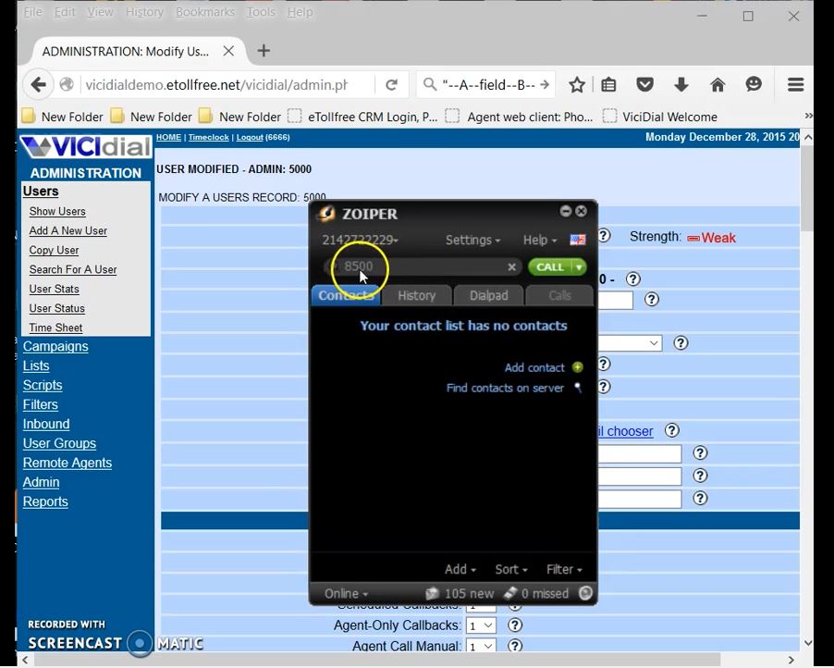Close the ADMINISTRATION: Modify Us... tab

tap(228, 51)
